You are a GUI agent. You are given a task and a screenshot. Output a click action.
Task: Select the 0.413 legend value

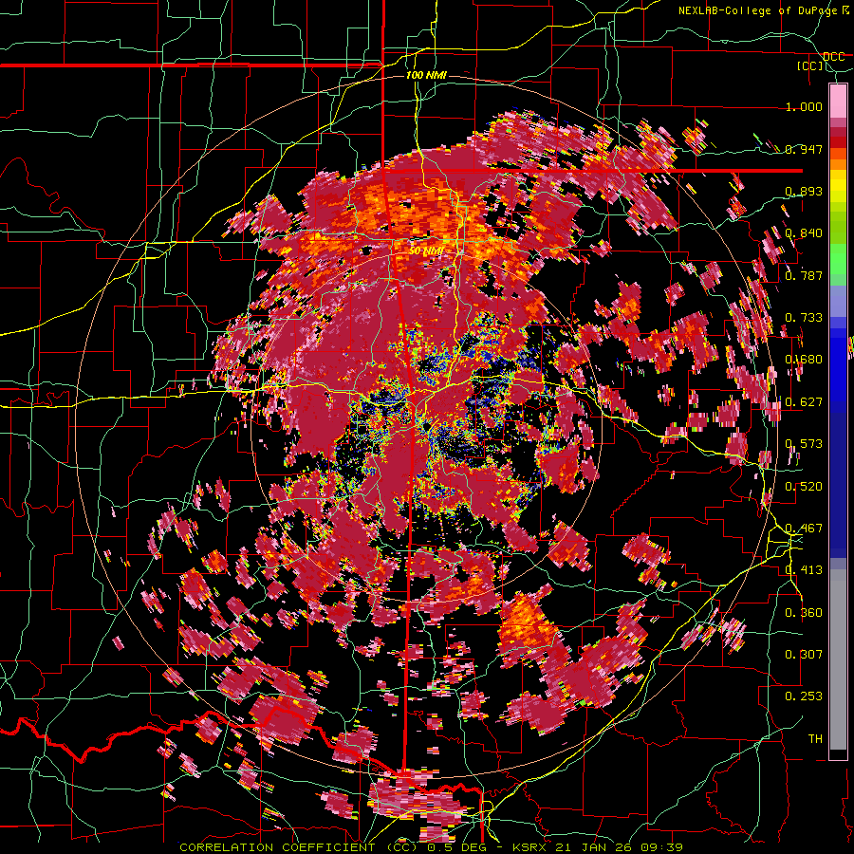click(x=804, y=570)
